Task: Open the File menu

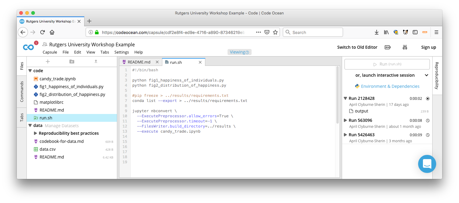Action: tap(66, 52)
